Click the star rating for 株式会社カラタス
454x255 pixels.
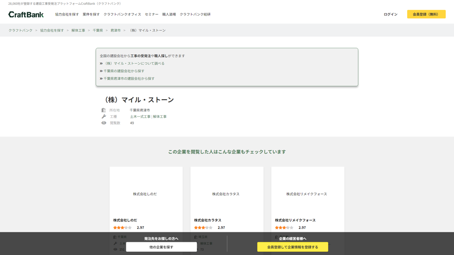pyautogui.click(x=203, y=228)
